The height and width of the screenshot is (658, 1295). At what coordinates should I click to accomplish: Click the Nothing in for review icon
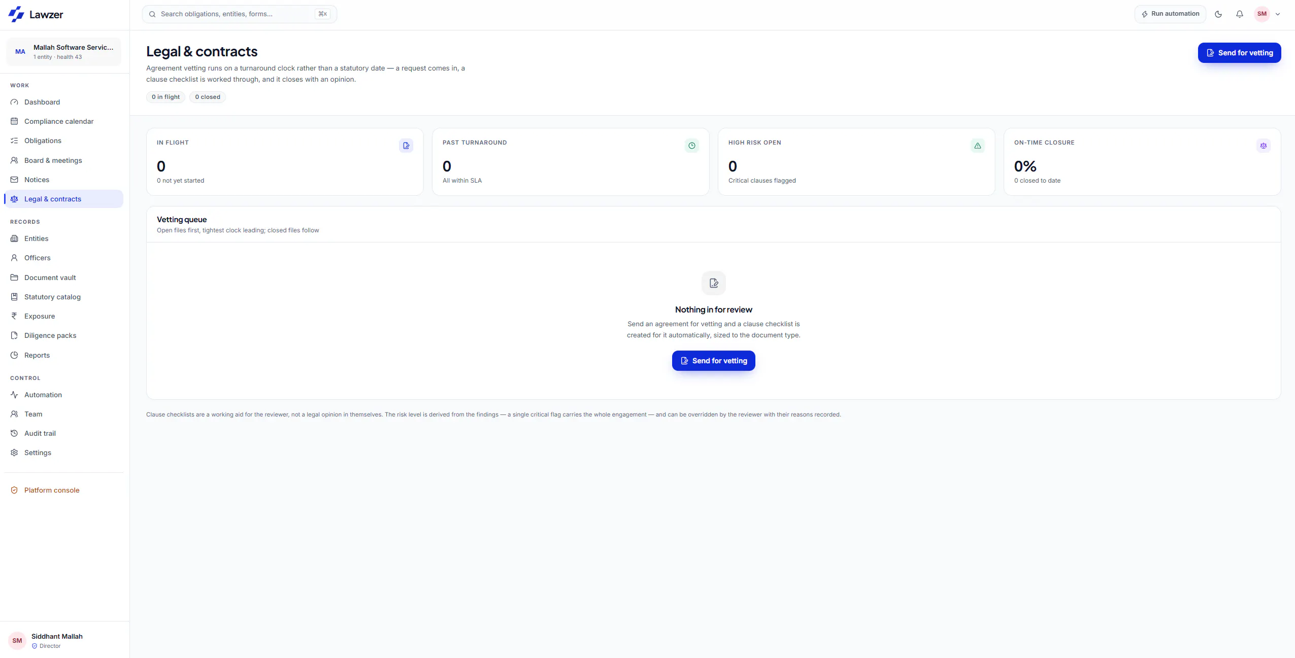coord(714,283)
